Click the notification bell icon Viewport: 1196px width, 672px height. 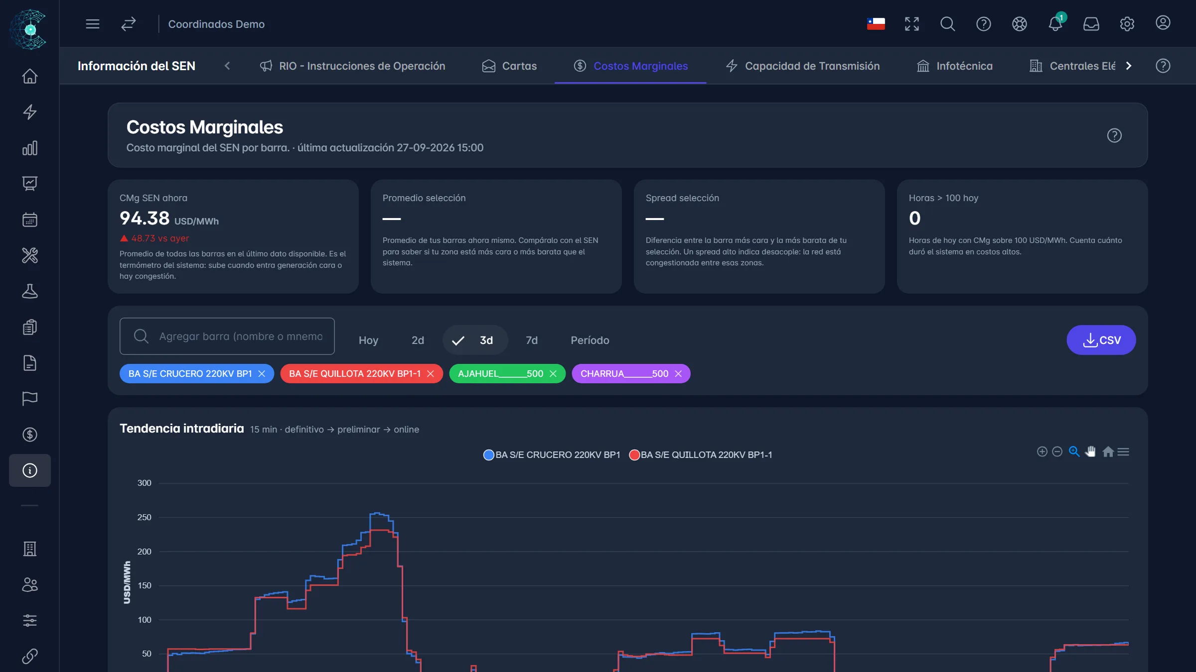click(1055, 23)
